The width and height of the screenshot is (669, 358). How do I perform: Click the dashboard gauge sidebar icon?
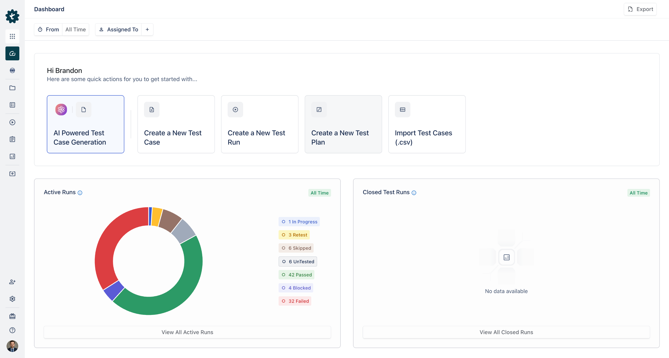(x=12, y=54)
